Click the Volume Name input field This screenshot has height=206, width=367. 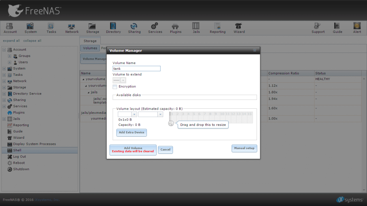click(x=137, y=69)
